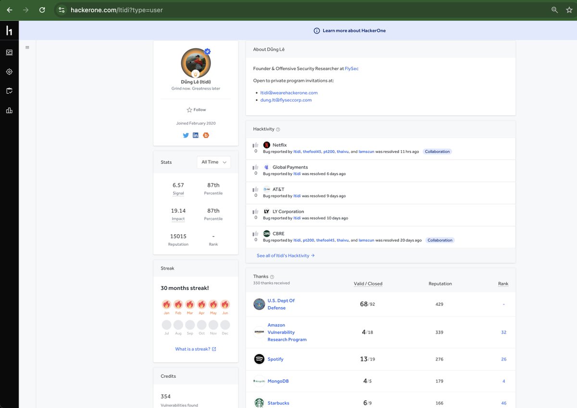
Task: Open the orange Bugcrowd profile icon
Action: [206, 135]
